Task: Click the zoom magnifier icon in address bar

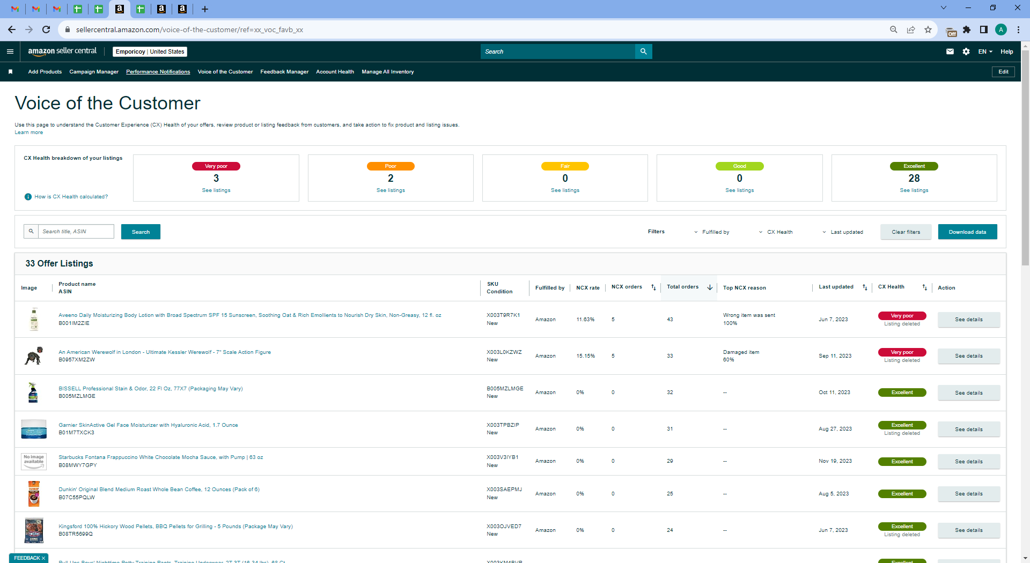Action: pos(894,29)
